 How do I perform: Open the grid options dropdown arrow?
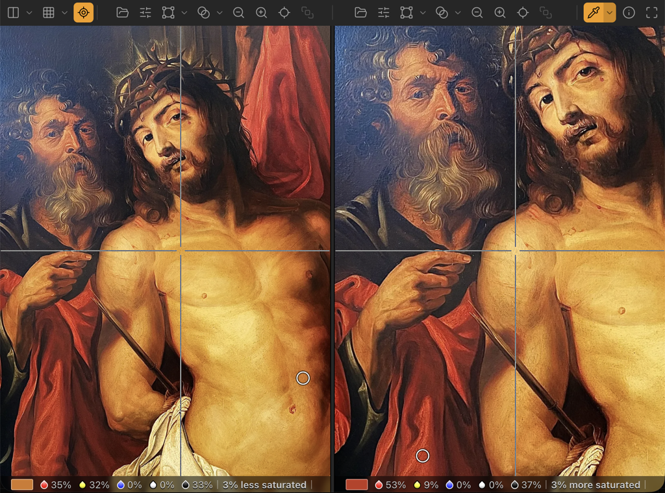pyautogui.click(x=64, y=13)
